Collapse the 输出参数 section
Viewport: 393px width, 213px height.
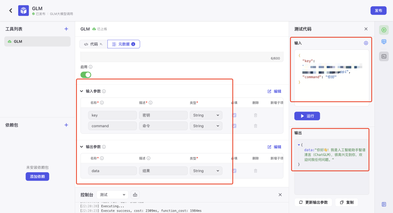[x=82, y=147]
